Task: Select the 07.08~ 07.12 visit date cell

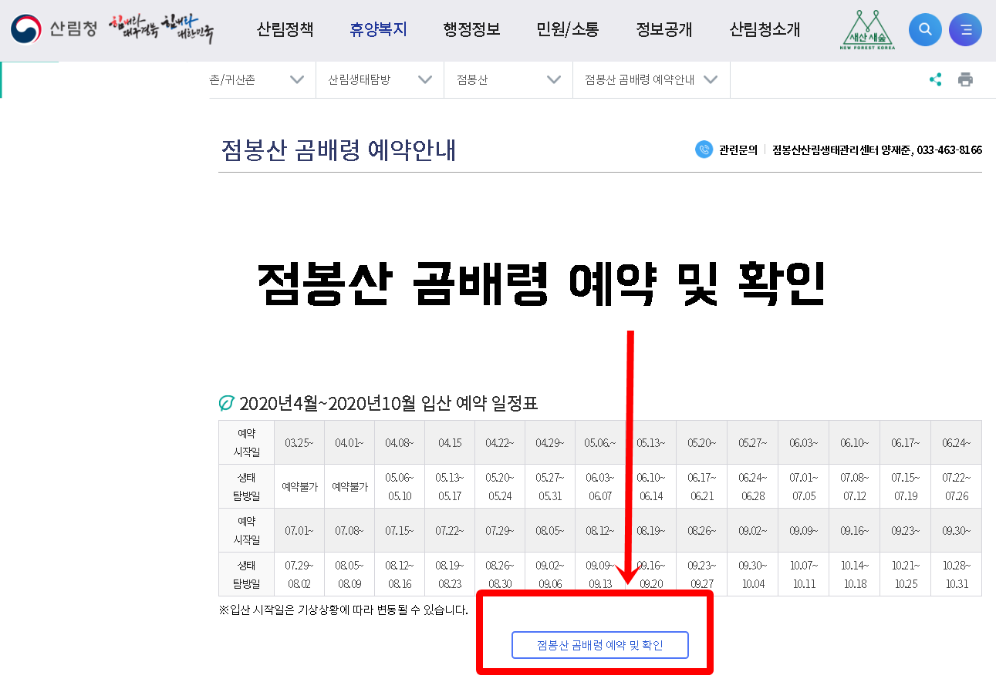Action: 855,486
